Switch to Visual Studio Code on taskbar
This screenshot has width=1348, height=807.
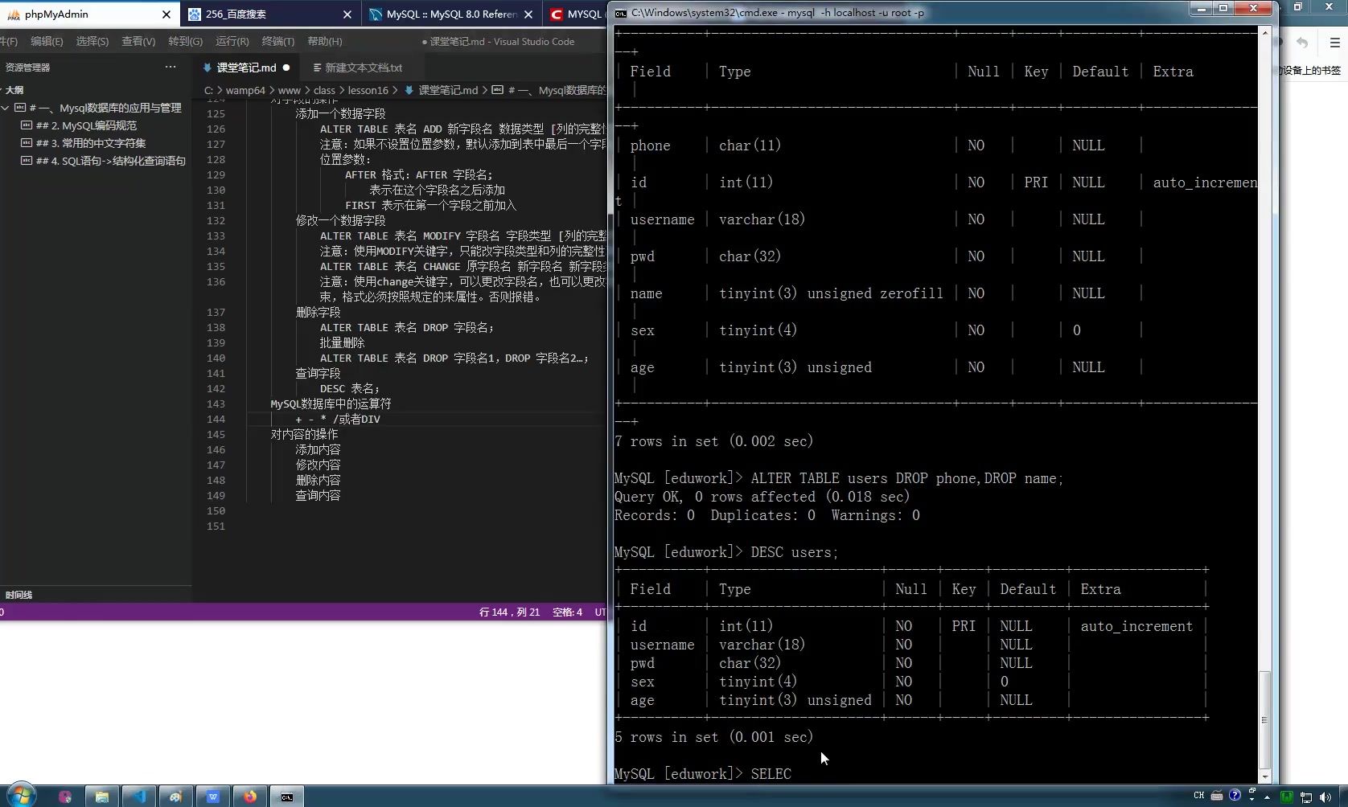pyautogui.click(x=139, y=797)
